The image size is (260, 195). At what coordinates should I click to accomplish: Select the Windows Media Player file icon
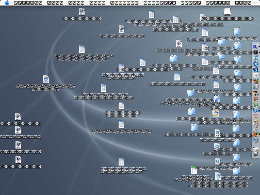215,113
